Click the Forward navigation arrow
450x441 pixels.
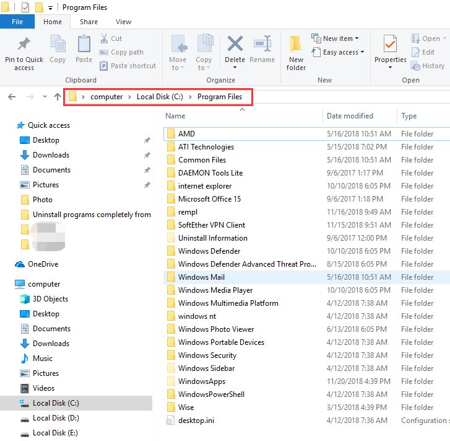30,97
